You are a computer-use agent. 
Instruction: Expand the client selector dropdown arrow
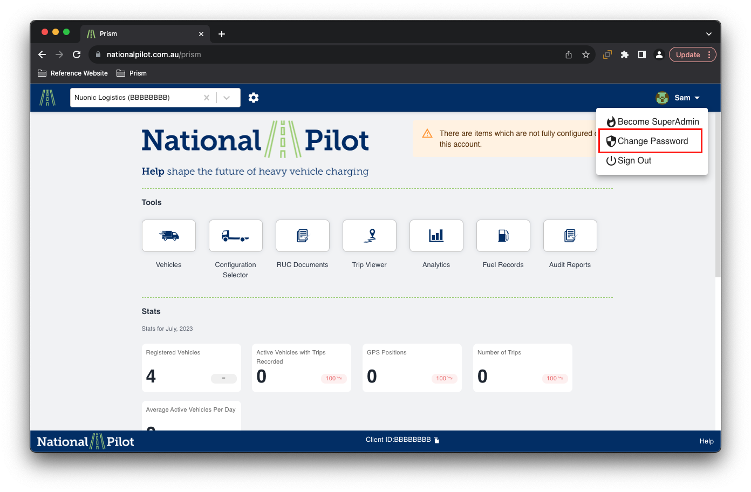(x=227, y=98)
